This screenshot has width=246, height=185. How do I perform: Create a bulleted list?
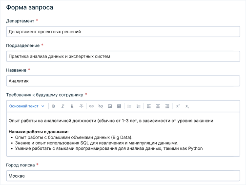coord(129,106)
